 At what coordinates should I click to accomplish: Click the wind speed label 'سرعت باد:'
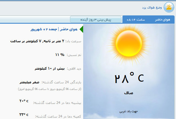coord(73,41)
